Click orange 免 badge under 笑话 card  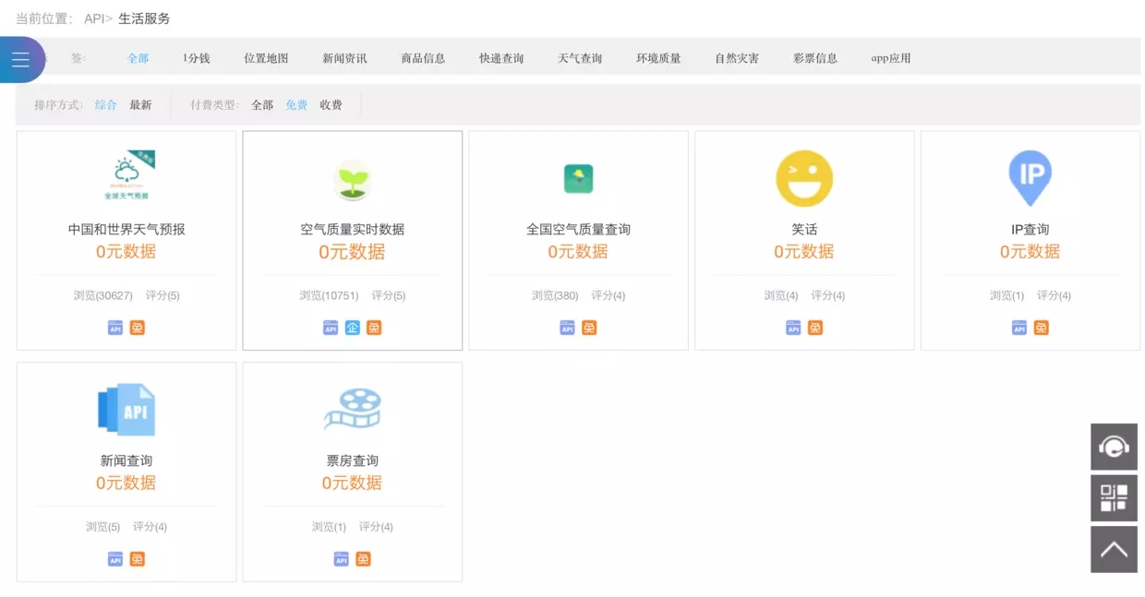point(815,328)
